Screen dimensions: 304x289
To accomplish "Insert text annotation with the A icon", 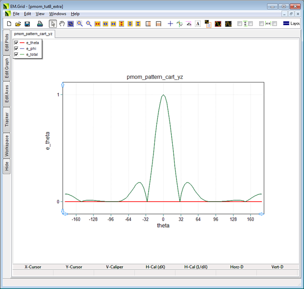I will pos(198,24).
